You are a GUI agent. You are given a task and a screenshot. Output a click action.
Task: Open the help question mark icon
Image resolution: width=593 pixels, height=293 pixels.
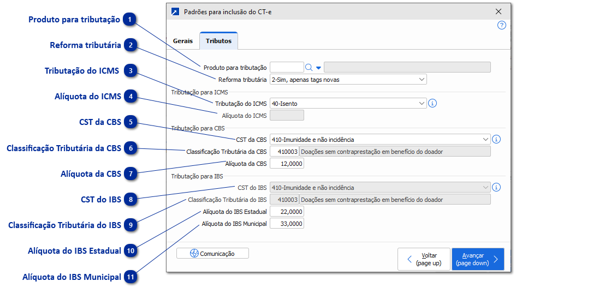[x=501, y=25]
